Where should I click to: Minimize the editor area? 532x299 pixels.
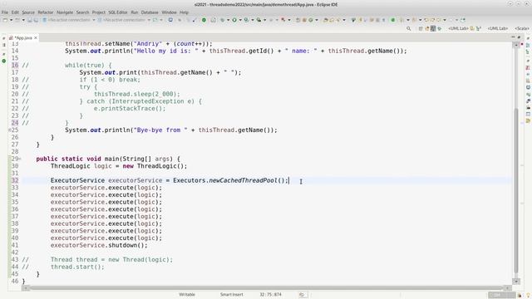(x=513, y=37)
